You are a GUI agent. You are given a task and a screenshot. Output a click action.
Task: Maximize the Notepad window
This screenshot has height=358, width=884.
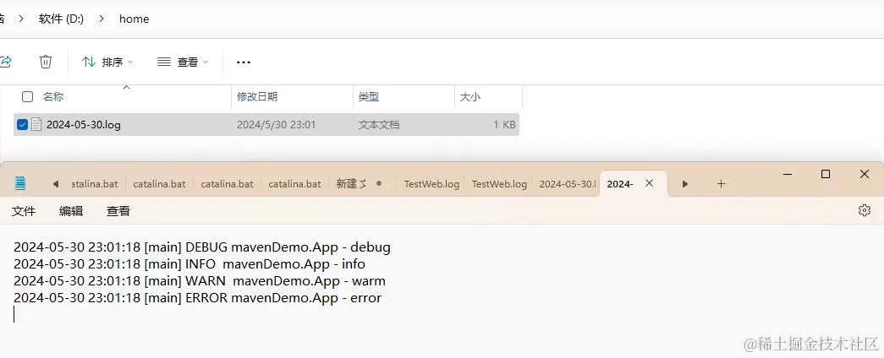826,174
